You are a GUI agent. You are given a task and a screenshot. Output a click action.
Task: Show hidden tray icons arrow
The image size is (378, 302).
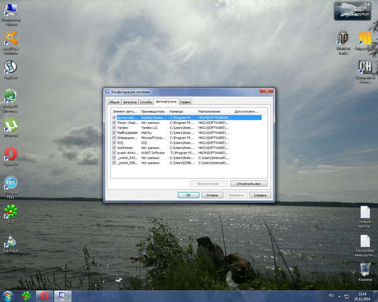pos(340,296)
